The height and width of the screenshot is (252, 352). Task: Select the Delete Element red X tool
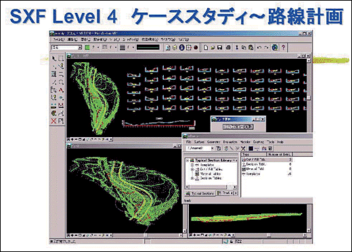[x=53, y=121]
